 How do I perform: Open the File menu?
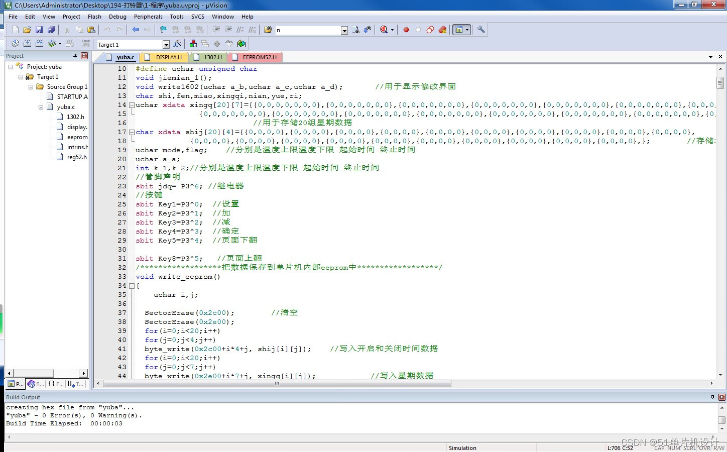[13, 17]
